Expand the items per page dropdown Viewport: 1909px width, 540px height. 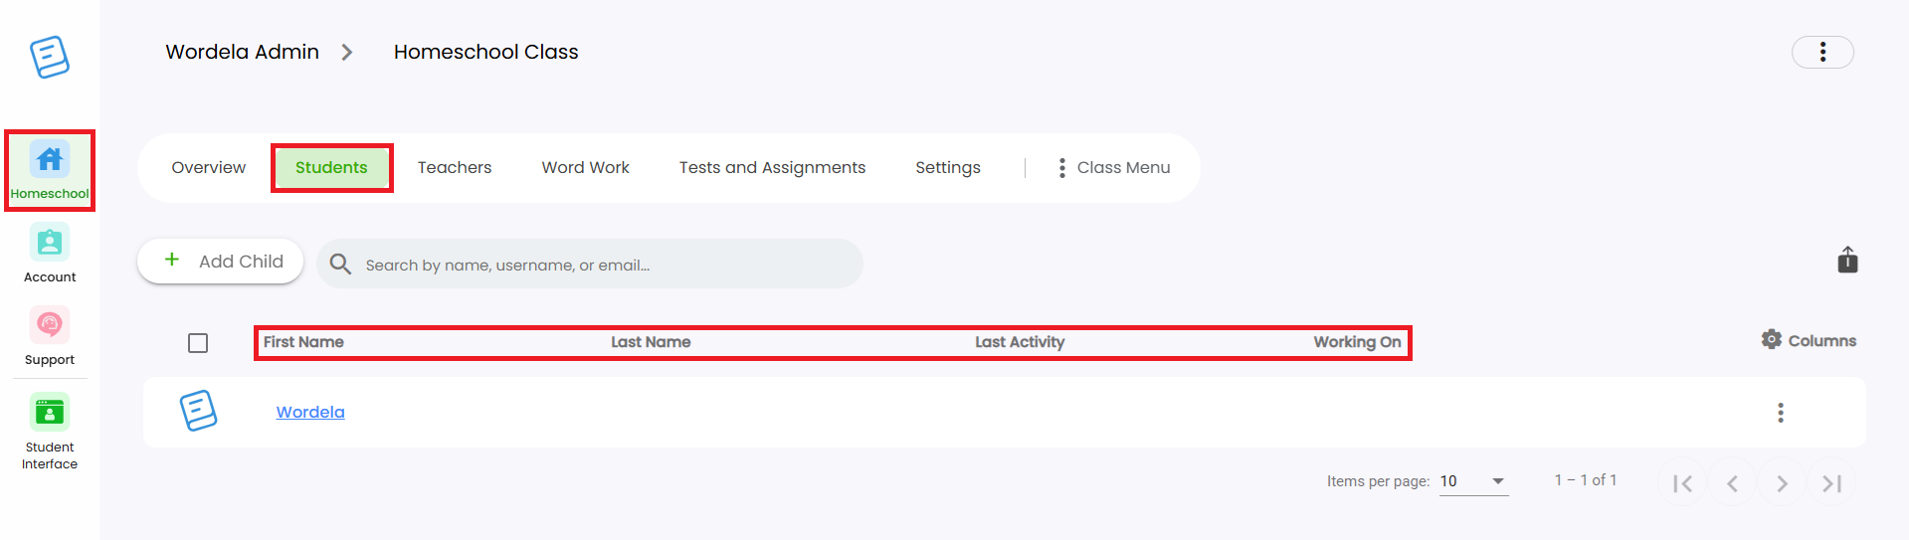(x=1474, y=481)
